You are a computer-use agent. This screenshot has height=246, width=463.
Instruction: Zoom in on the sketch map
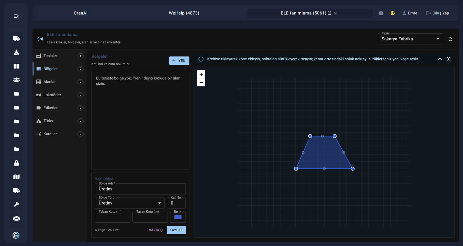tap(201, 74)
